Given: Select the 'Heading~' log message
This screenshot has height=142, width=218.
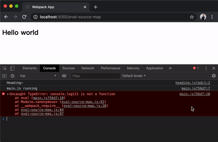Looking at the screenshot, I should pyautogui.click(x=15, y=83).
